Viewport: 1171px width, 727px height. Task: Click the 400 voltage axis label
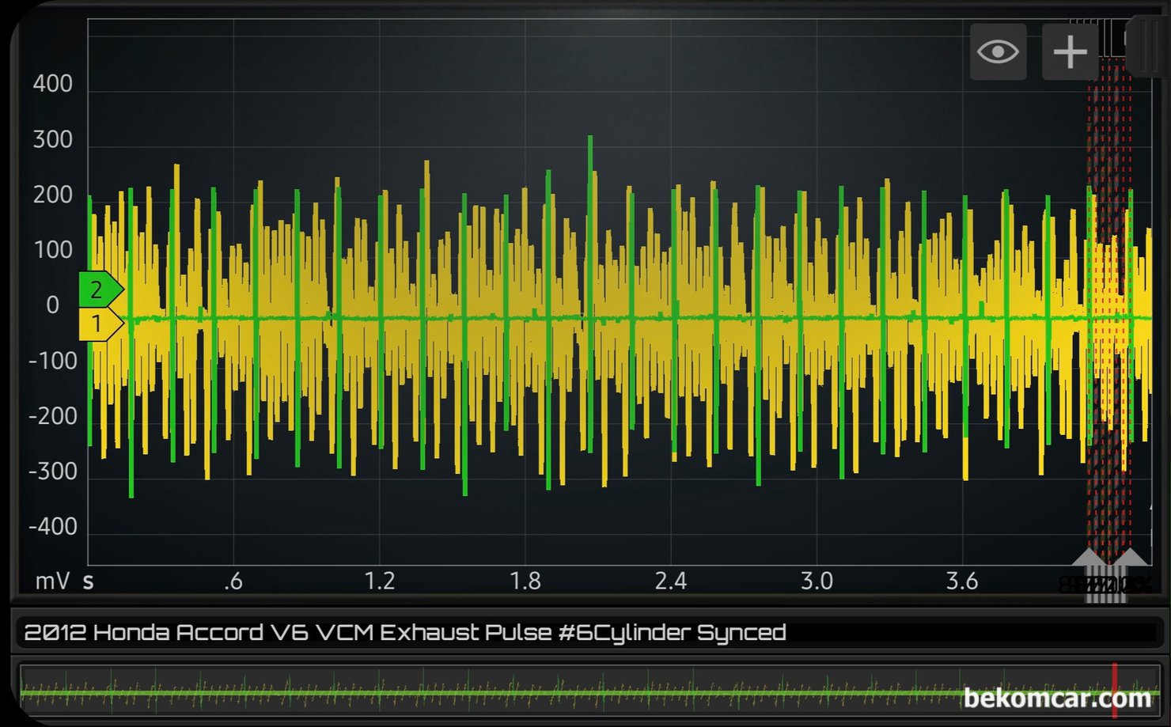[x=52, y=84]
